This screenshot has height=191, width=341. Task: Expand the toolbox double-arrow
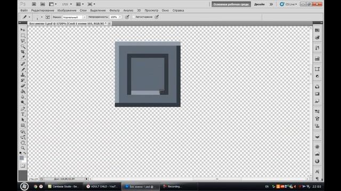(x=20, y=22)
